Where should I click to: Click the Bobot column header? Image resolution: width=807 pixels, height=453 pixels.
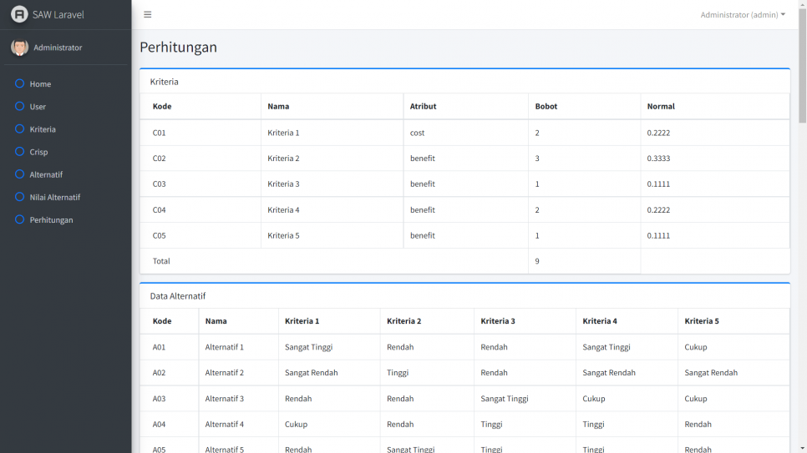[546, 106]
